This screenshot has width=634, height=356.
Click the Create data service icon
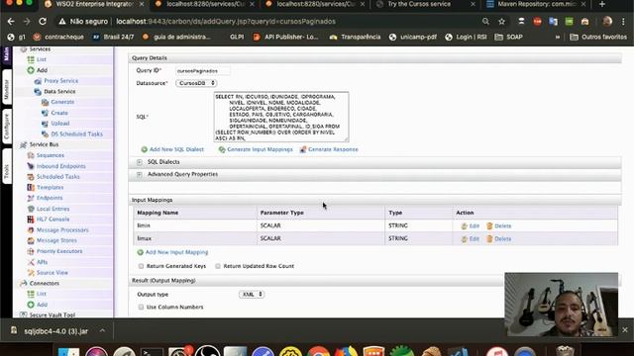[x=45, y=113]
